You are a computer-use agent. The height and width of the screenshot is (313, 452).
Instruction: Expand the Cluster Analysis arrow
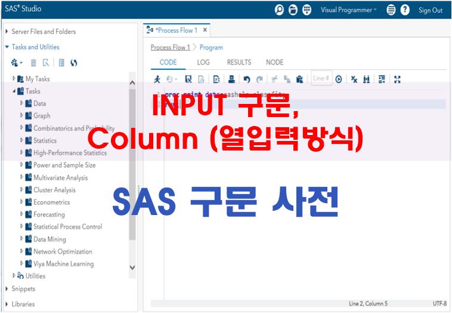21,189
